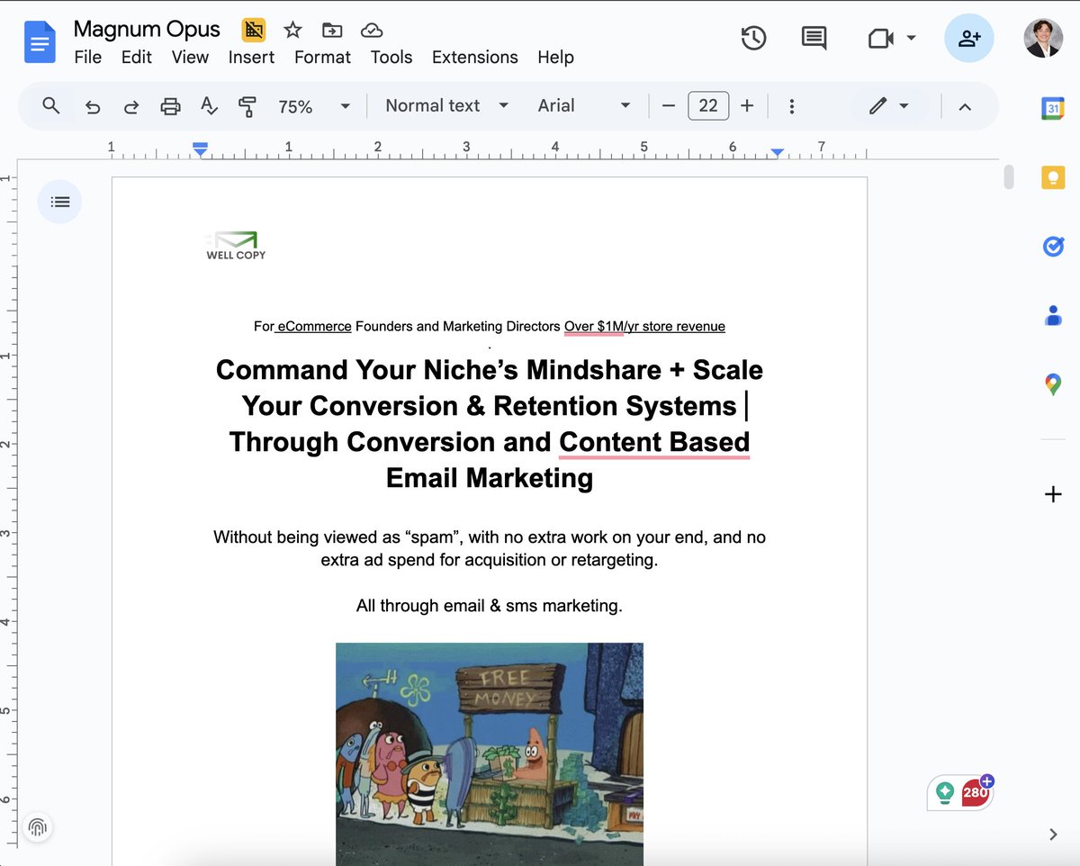The height and width of the screenshot is (866, 1080).
Task: Open Google Maps side panel
Action: (x=1053, y=385)
